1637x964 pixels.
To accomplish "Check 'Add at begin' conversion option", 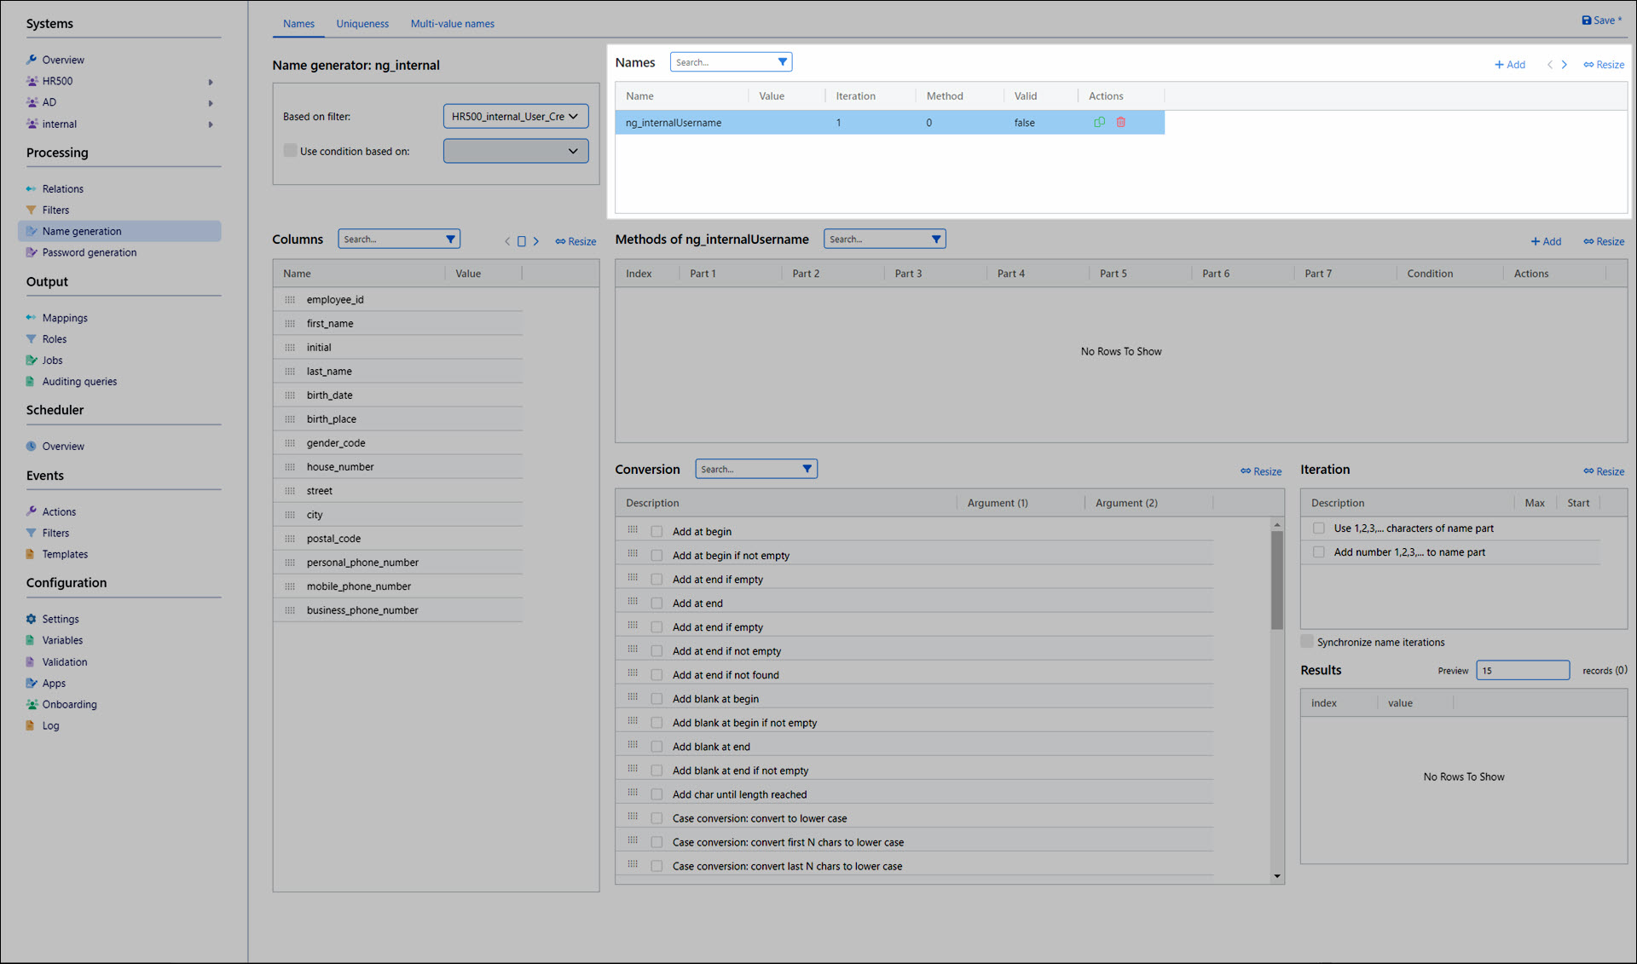I will point(657,532).
